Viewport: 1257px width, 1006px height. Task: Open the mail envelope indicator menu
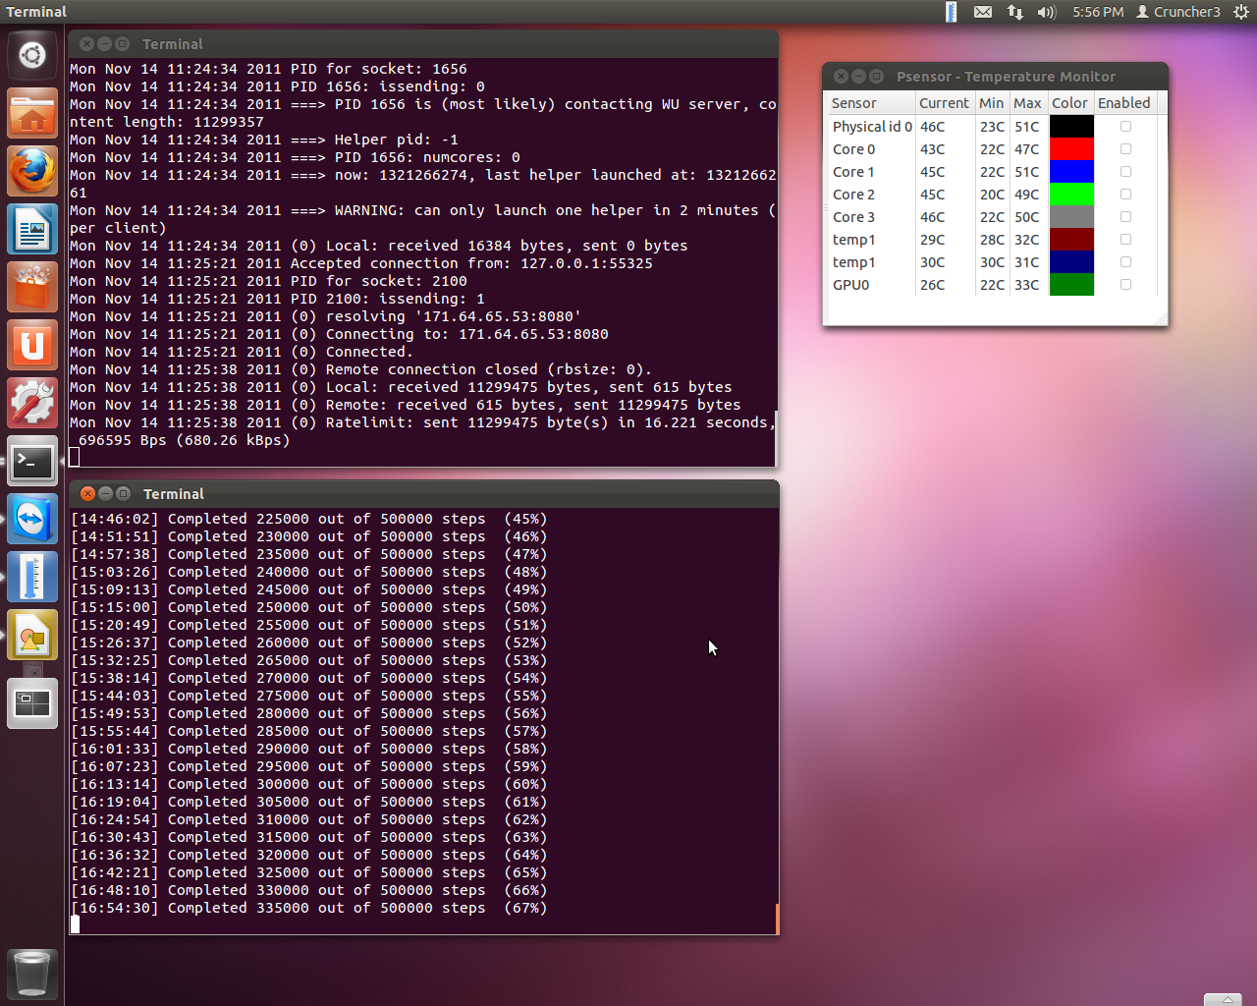[x=983, y=12]
